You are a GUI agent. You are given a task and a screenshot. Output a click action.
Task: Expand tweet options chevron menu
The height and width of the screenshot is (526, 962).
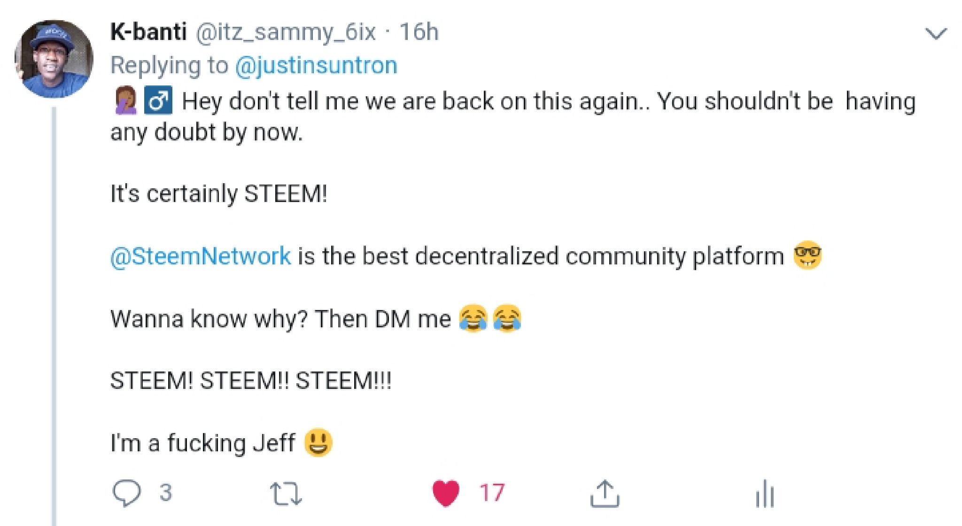(935, 34)
